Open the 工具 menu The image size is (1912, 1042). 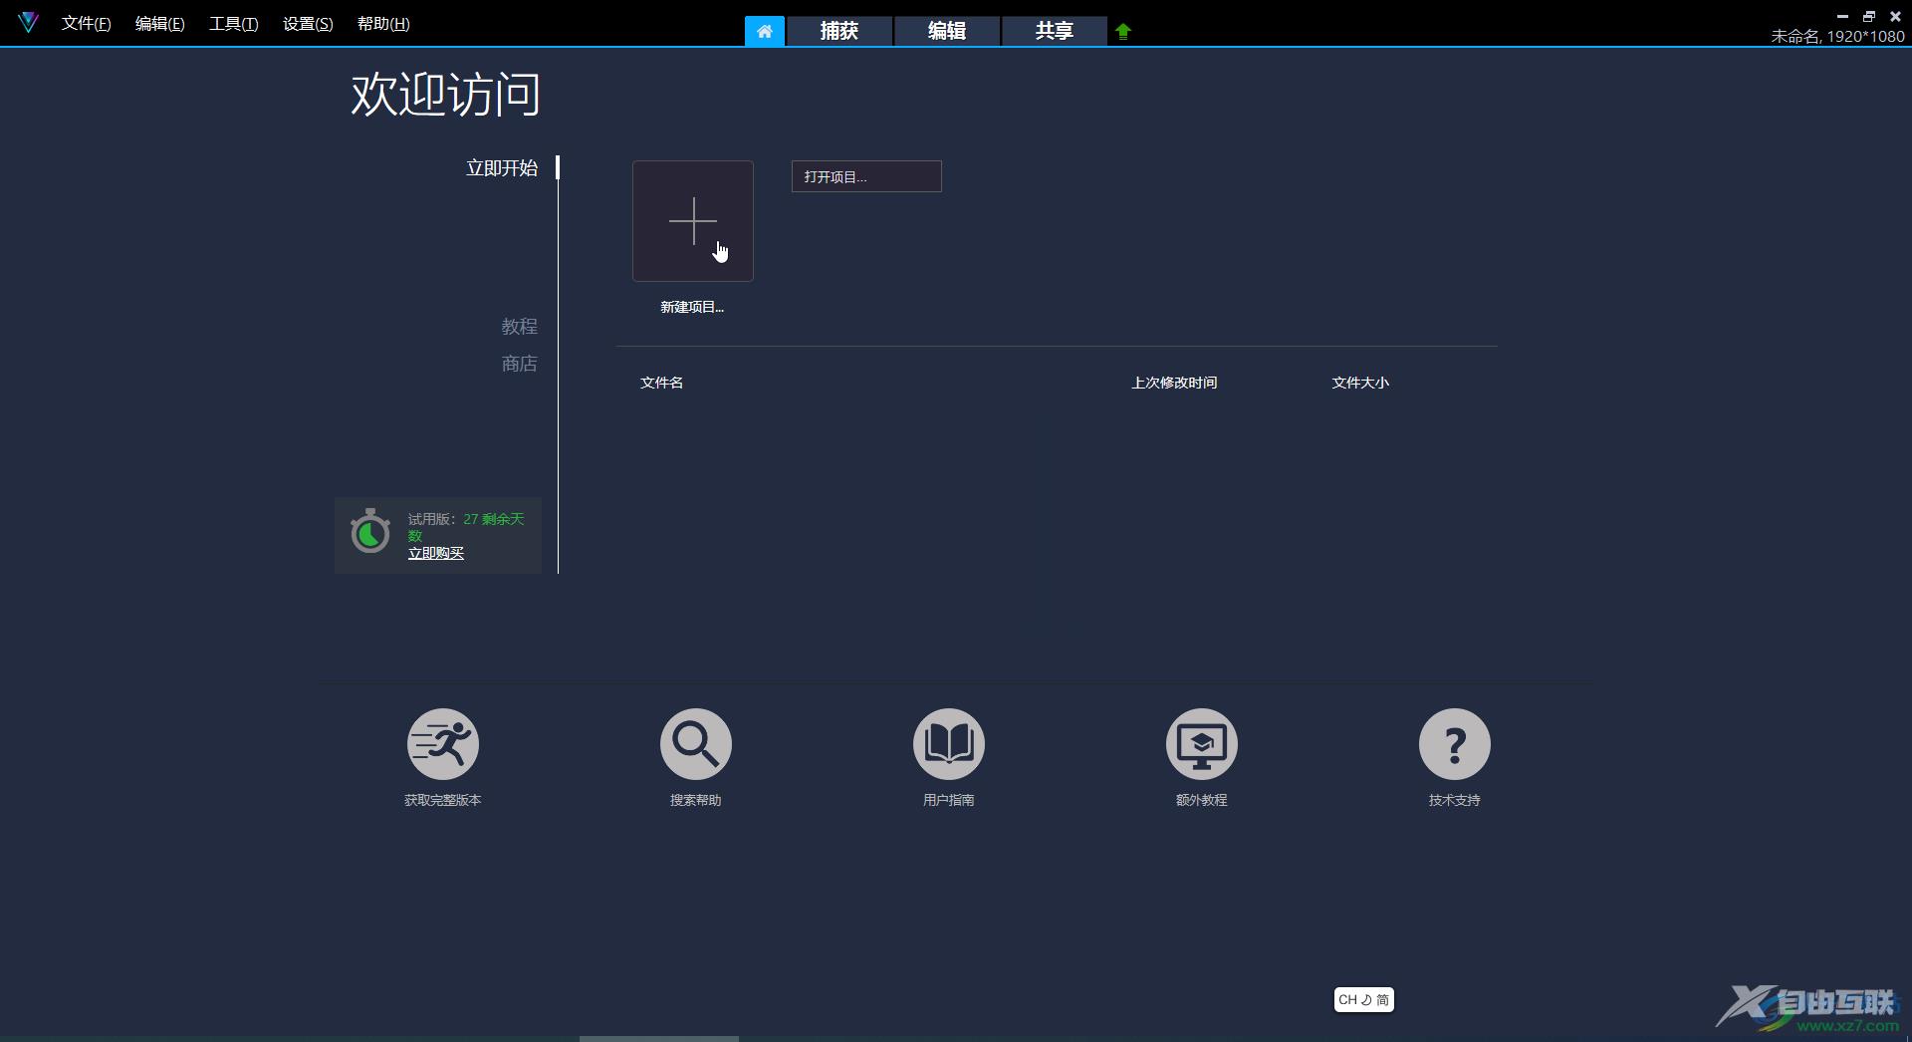(x=233, y=23)
